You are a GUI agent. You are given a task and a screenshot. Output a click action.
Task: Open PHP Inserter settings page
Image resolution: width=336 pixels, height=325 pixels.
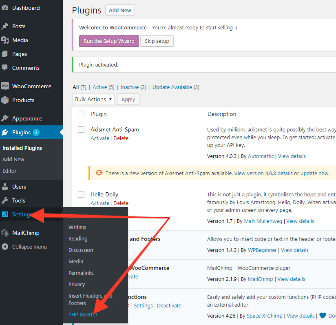[x=83, y=314]
